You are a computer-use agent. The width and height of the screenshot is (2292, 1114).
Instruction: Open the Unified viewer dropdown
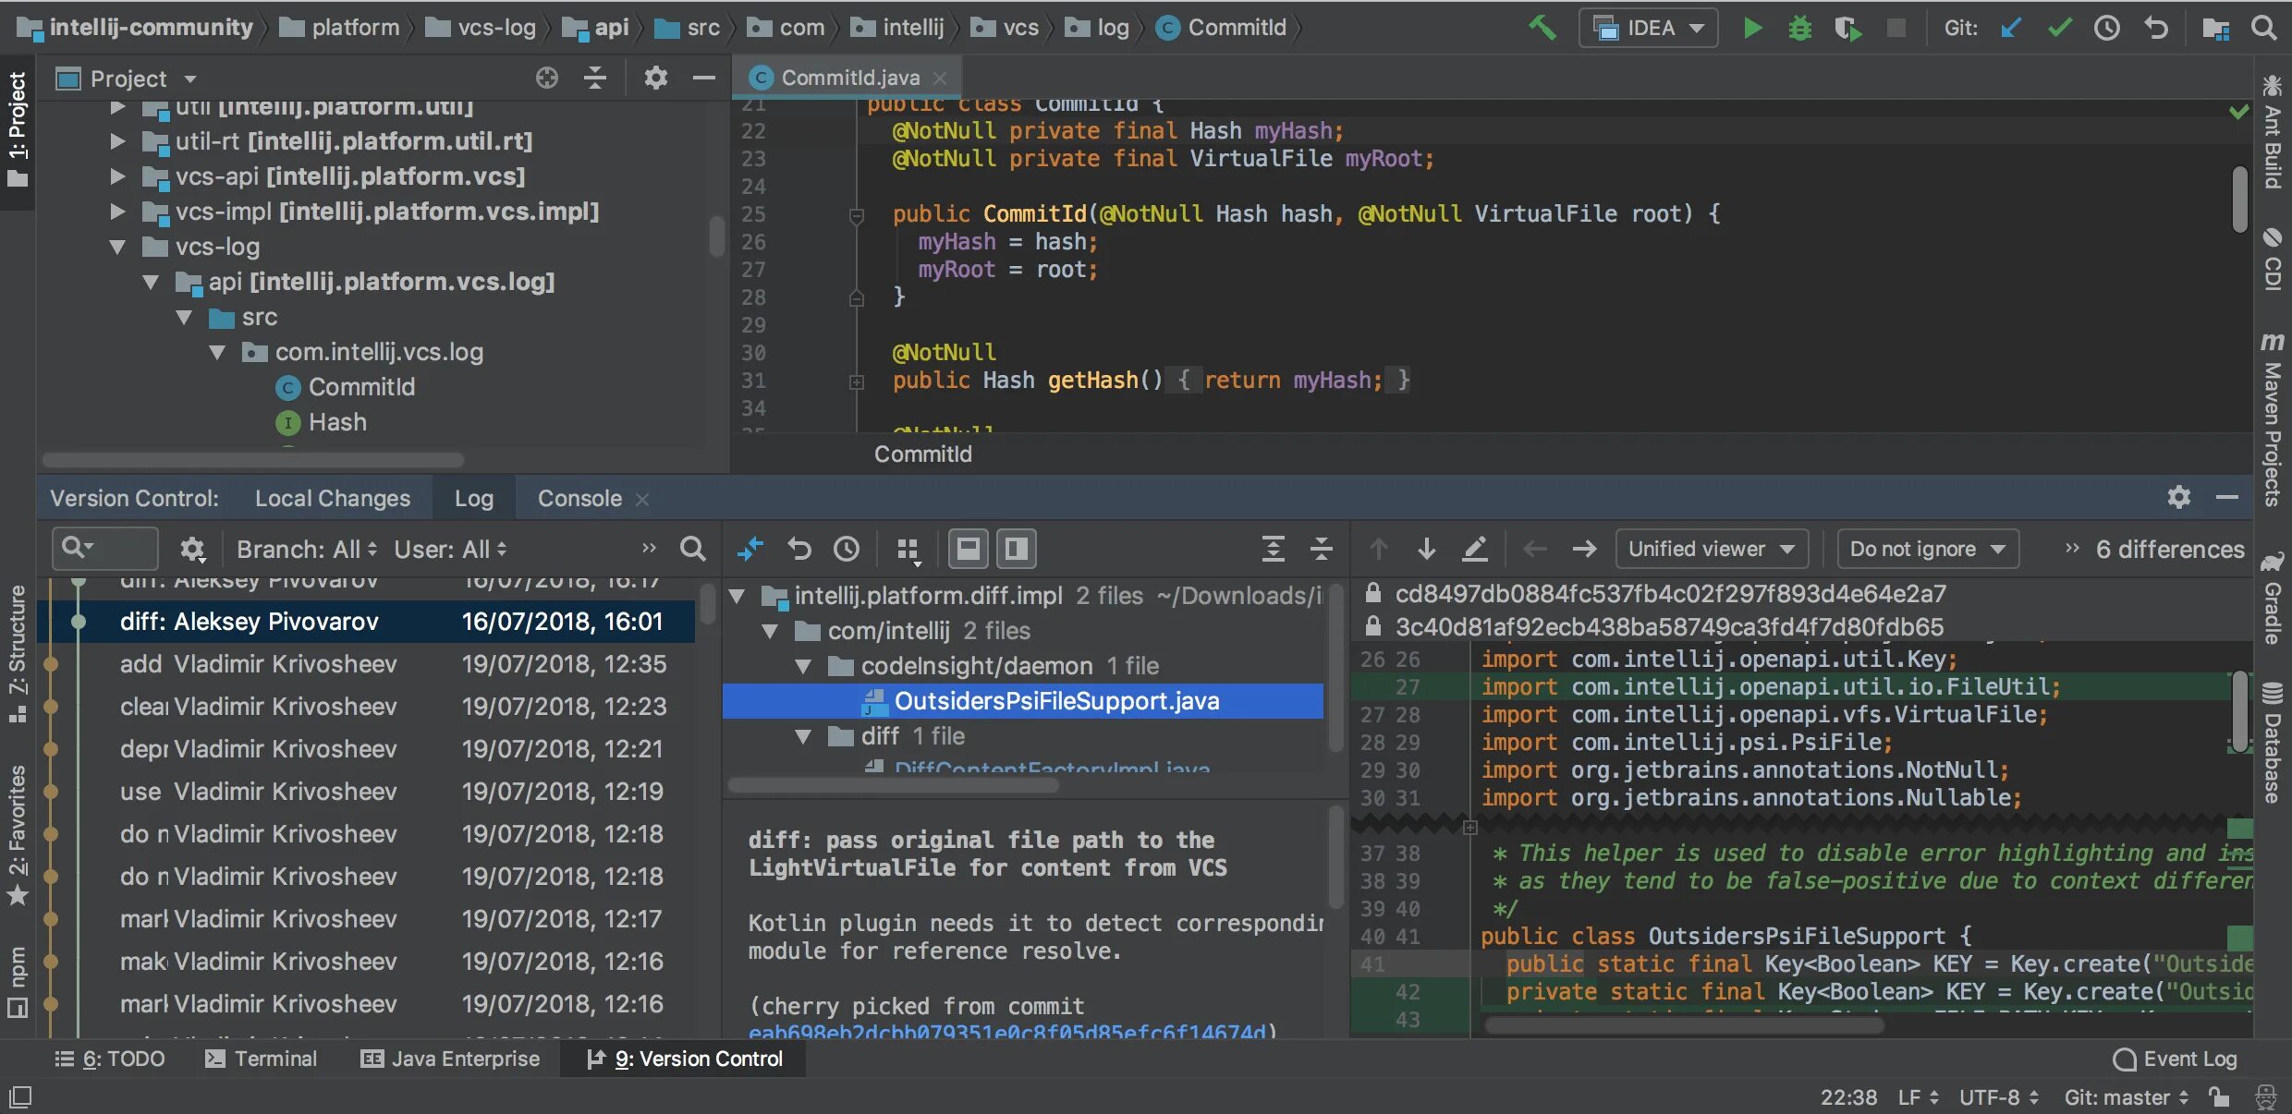[x=1711, y=550]
